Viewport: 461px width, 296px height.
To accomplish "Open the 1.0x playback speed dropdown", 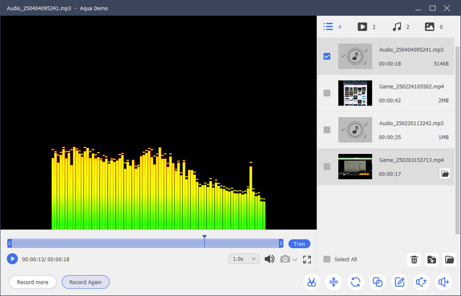I will point(244,259).
